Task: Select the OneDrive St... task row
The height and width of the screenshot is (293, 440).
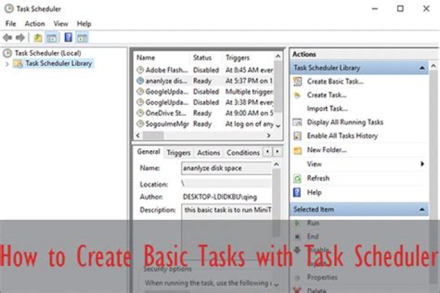Action: click(x=204, y=114)
